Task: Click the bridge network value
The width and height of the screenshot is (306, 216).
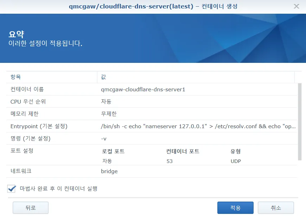Action: click(x=109, y=171)
